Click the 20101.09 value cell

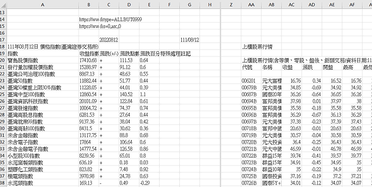(89, 101)
